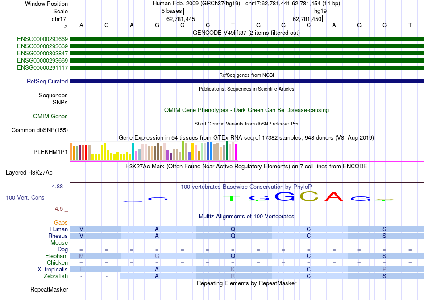
Task: Click the Common dbSNP(155) label
Action: pyautogui.click(x=40, y=130)
